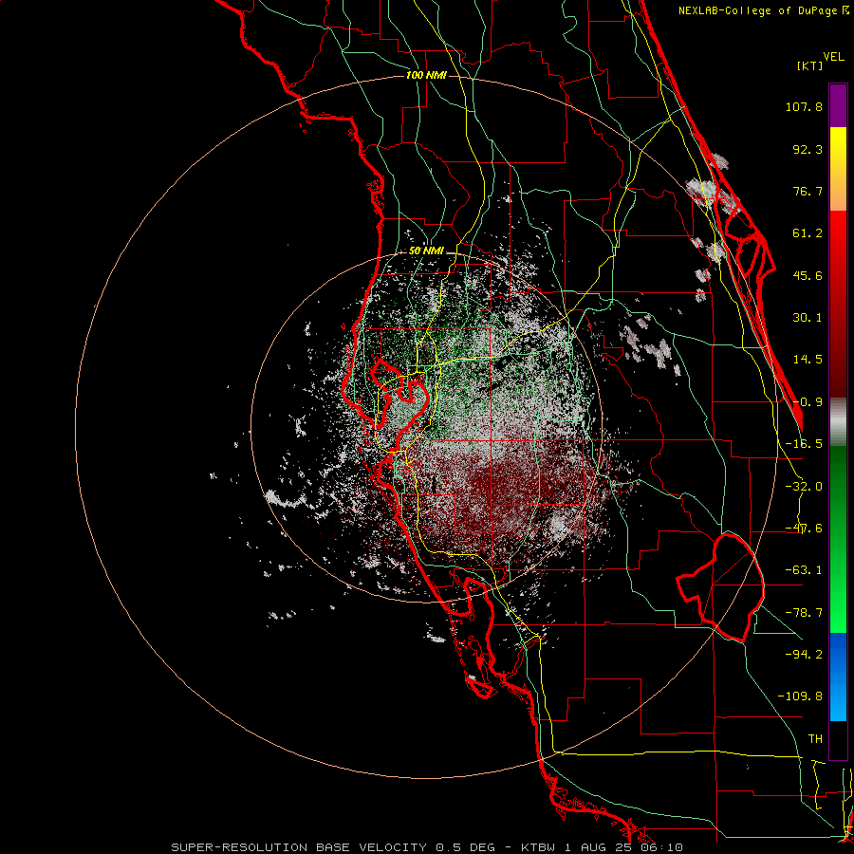Click the 30.1 value on velocity scale
Viewport: 854px width, 854px height.
[808, 318]
